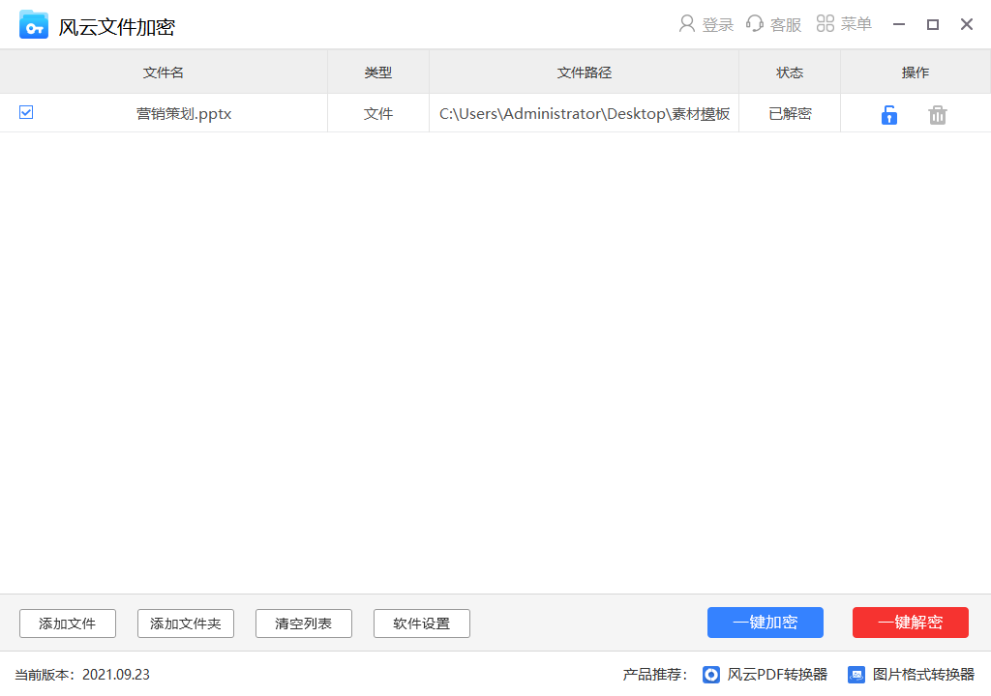Uncheck the 营销策划.pptx row checkbox

coord(26,113)
